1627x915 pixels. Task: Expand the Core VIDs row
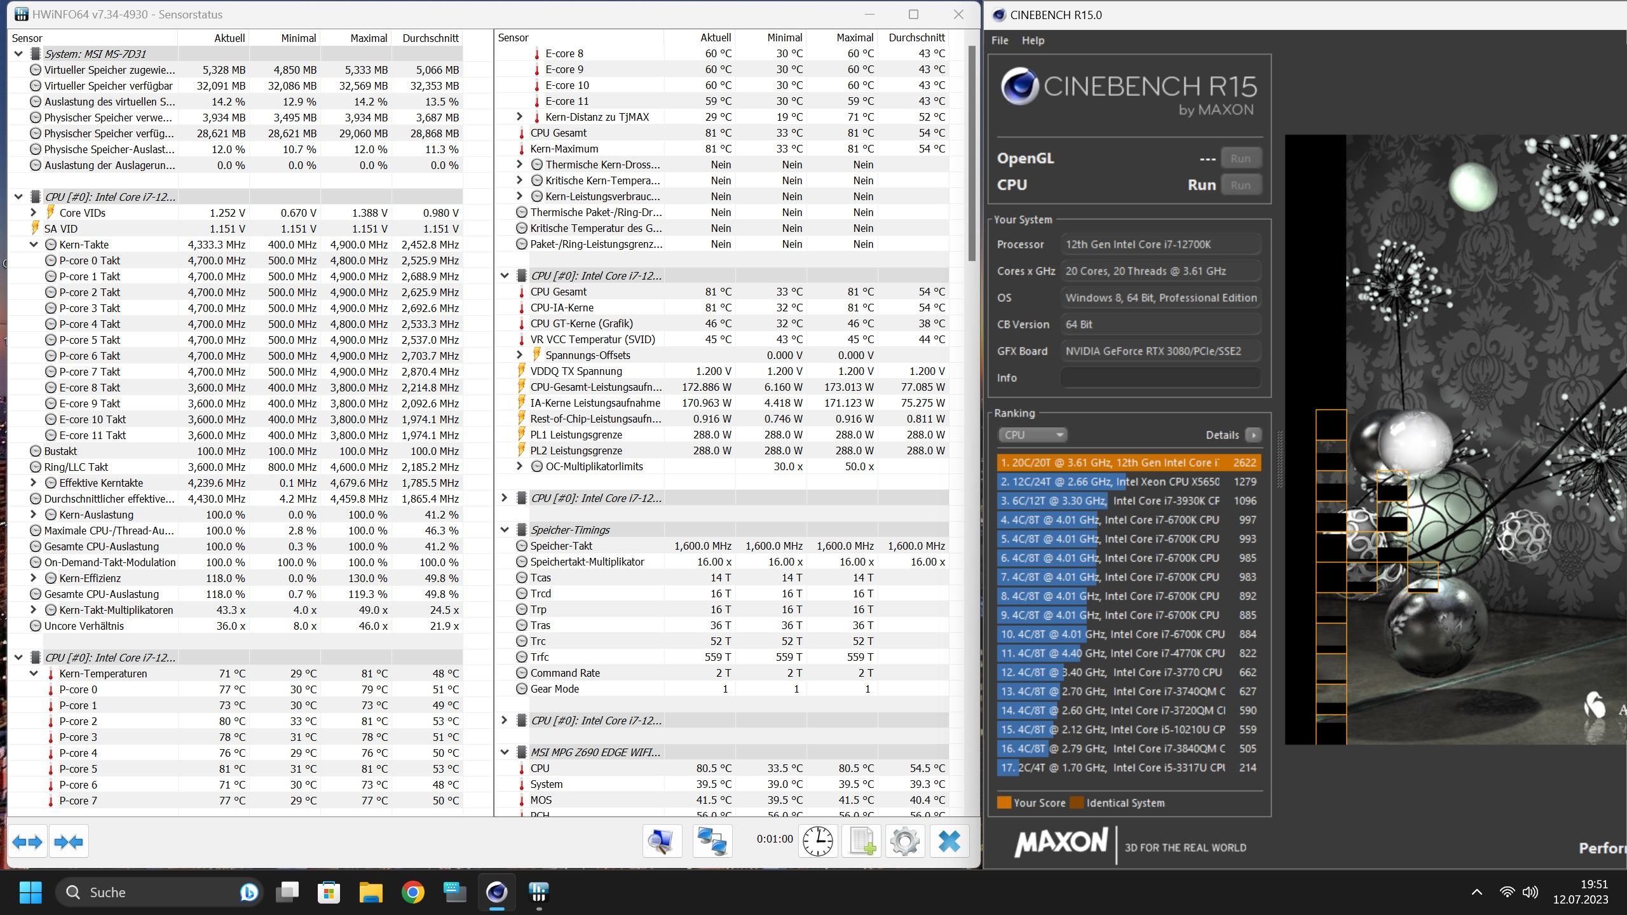point(34,213)
